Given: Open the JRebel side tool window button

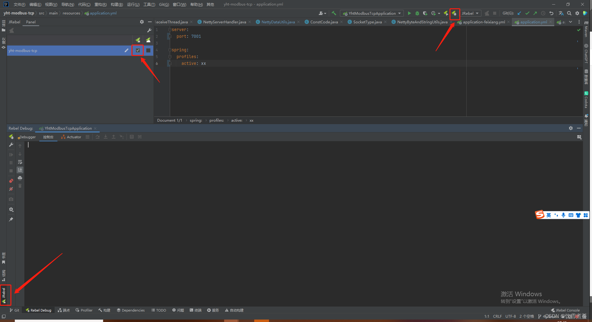Looking at the screenshot, I should 4,295.
